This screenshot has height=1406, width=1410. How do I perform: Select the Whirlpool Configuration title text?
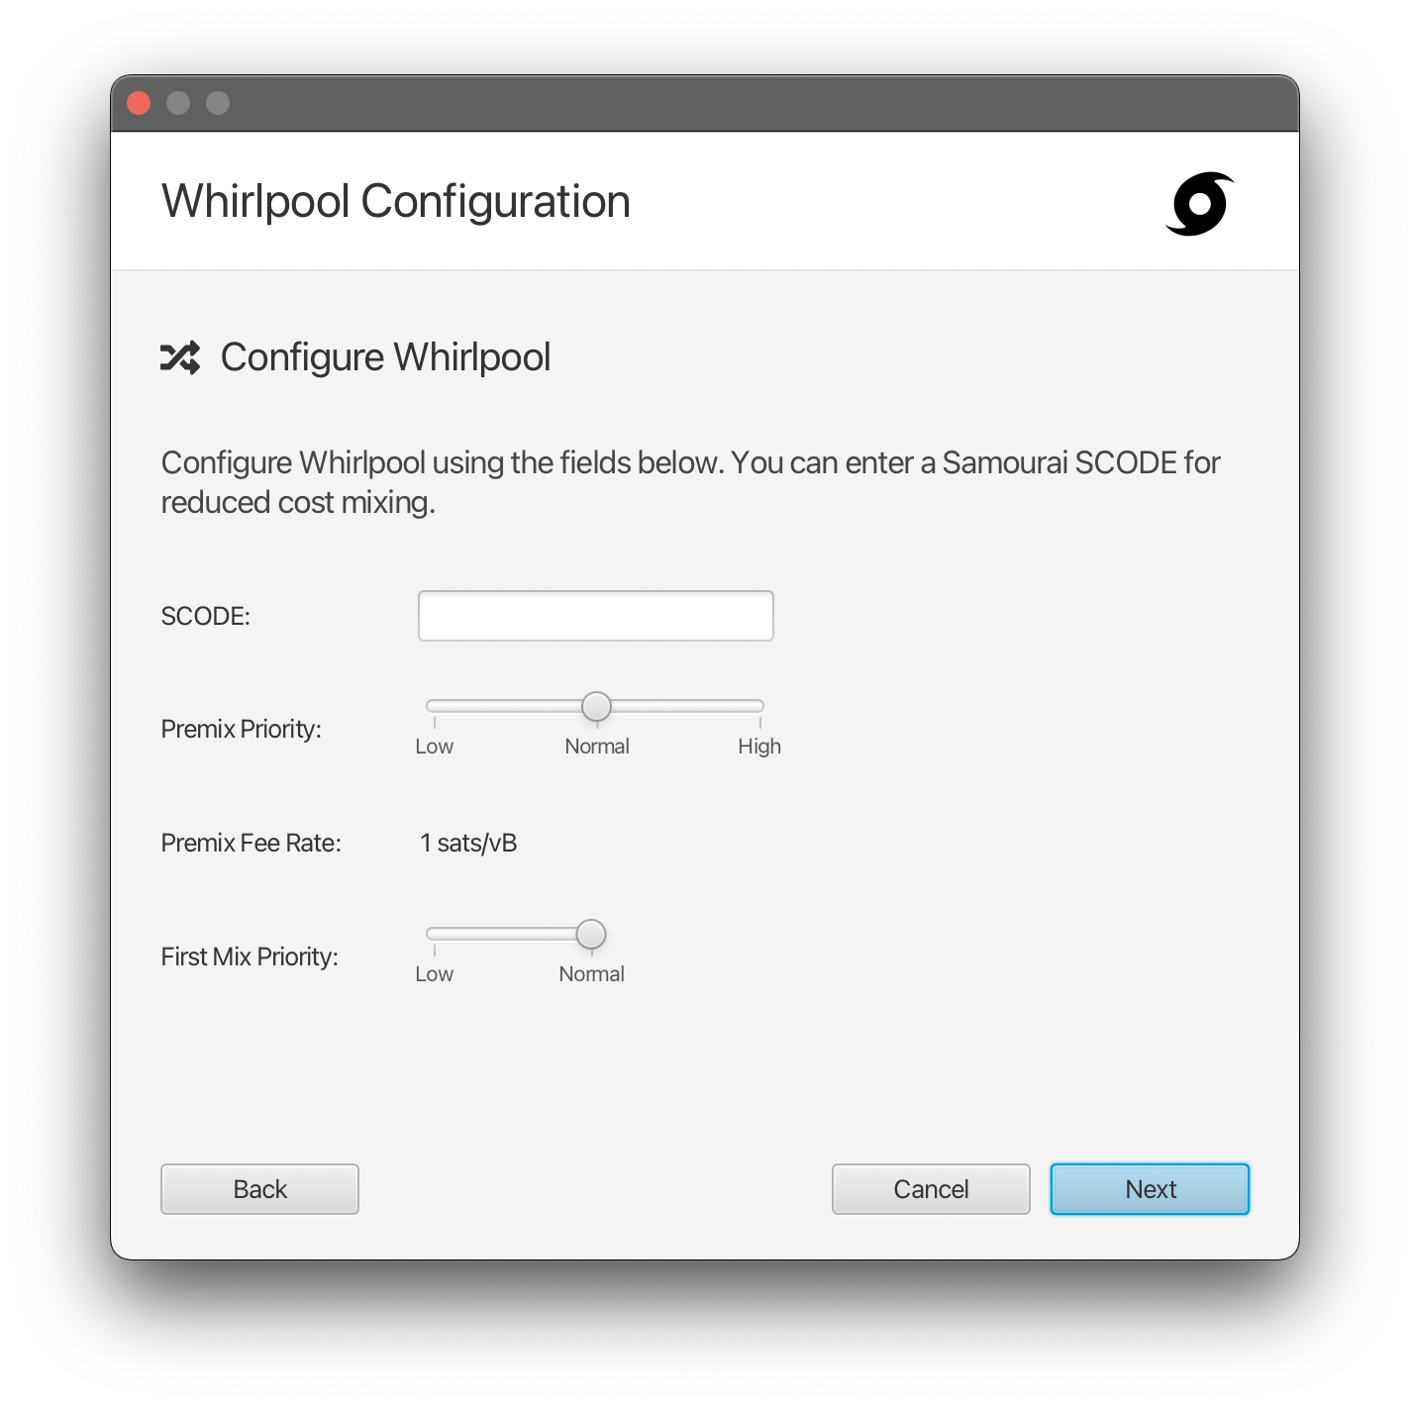pos(395,201)
